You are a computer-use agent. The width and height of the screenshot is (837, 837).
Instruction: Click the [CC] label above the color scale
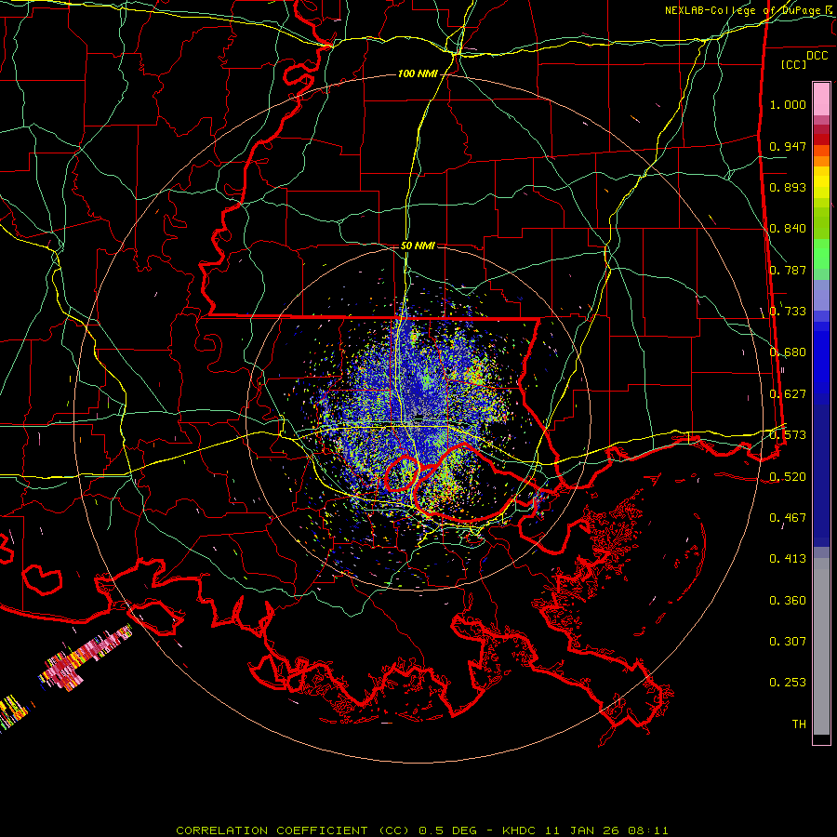pyautogui.click(x=794, y=64)
